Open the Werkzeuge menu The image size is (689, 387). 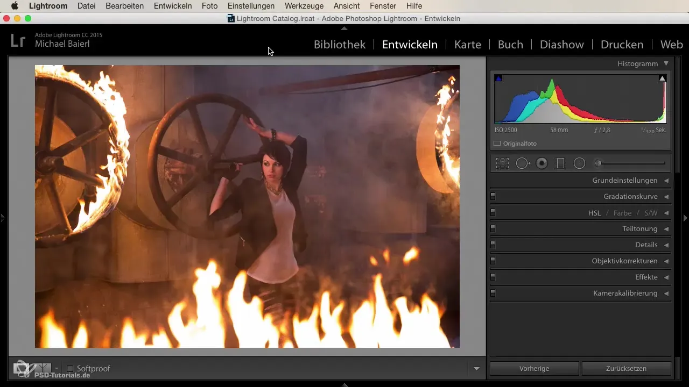[304, 6]
